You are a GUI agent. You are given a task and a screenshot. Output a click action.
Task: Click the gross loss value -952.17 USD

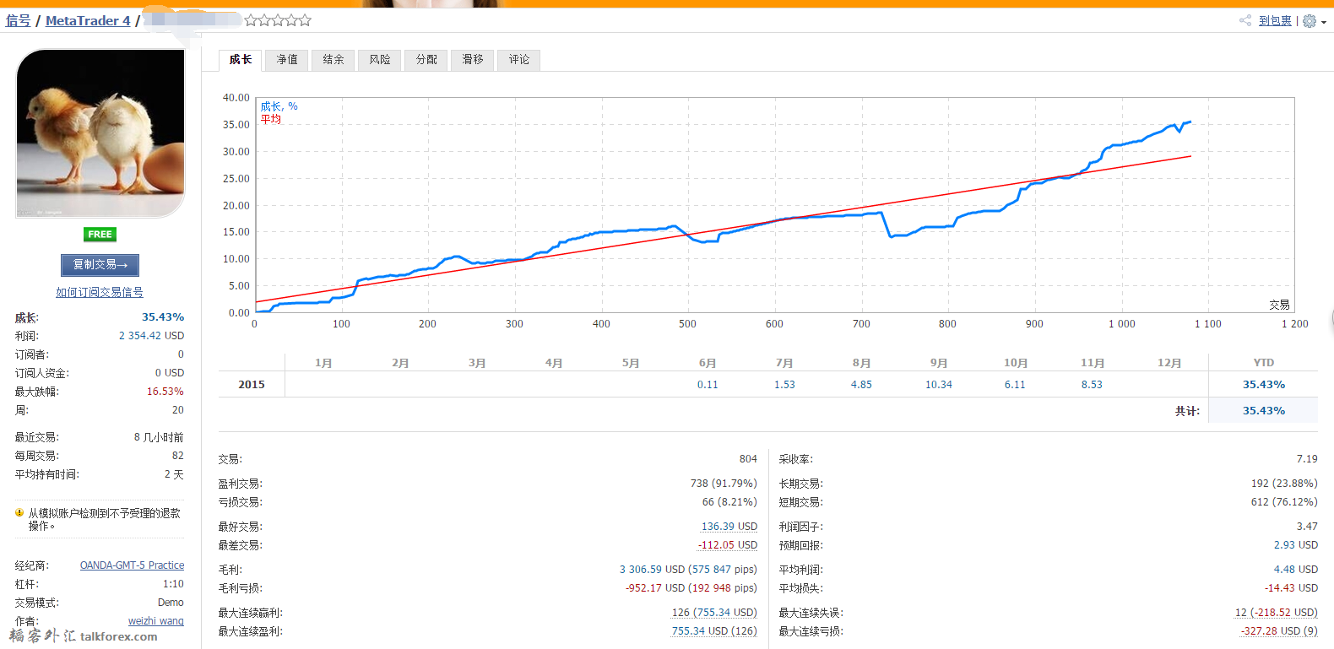pos(655,588)
